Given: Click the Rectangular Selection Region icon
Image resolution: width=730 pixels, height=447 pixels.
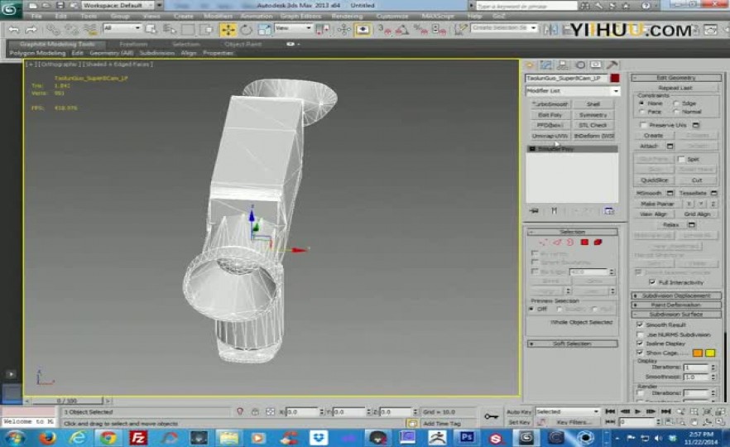Looking at the screenshot, I should (188, 30).
